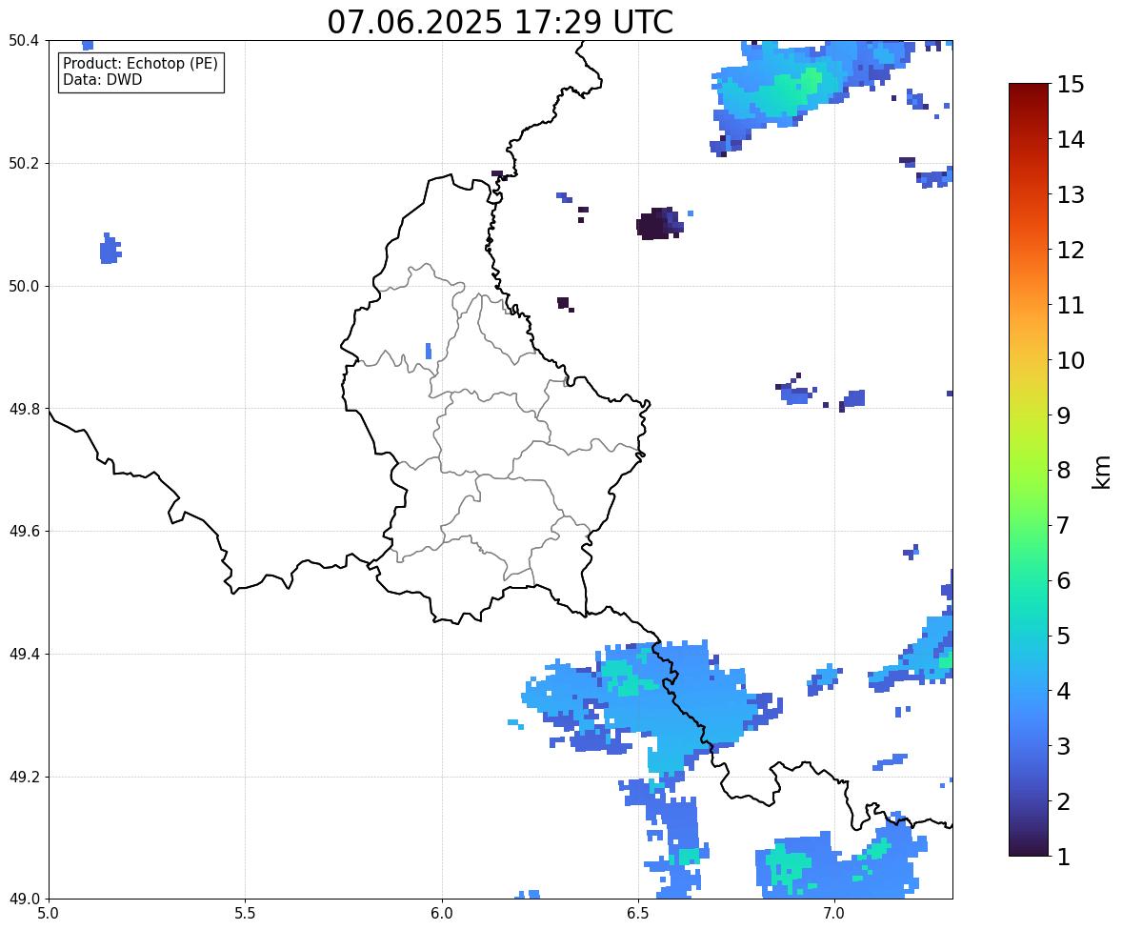Click the colorbar tick label 15
Image resolution: width=1122 pixels, height=930 pixels.
pyautogui.click(x=1071, y=85)
